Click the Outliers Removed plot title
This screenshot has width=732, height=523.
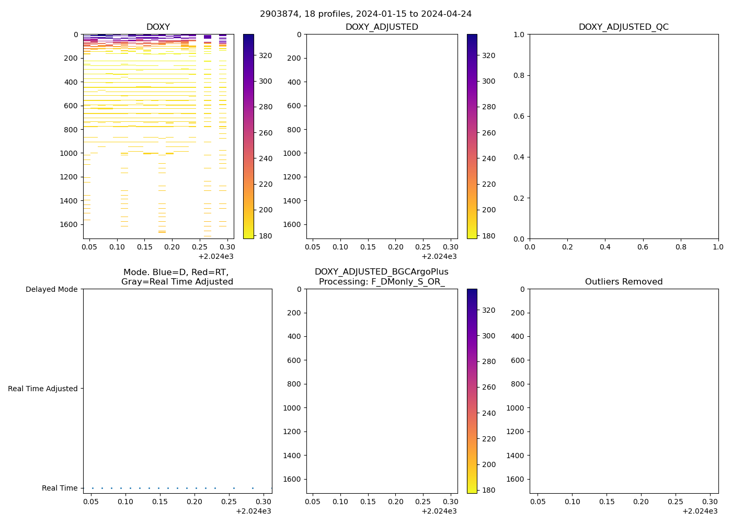623,282
